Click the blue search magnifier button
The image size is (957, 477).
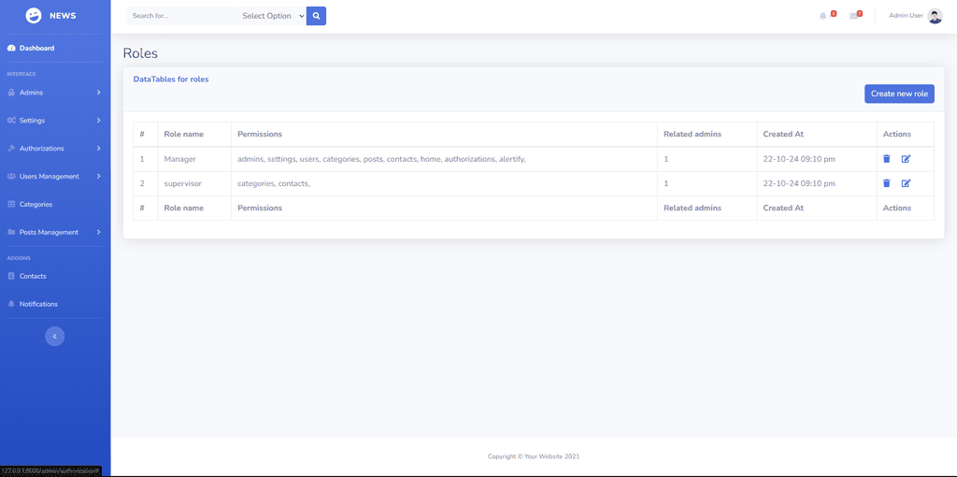(316, 16)
